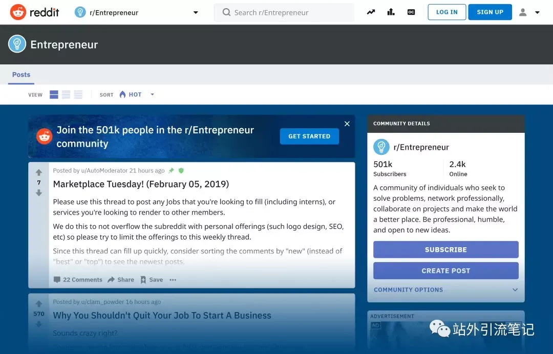The image size is (553, 354).
Task: Select the card view layout
Action: point(54,95)
